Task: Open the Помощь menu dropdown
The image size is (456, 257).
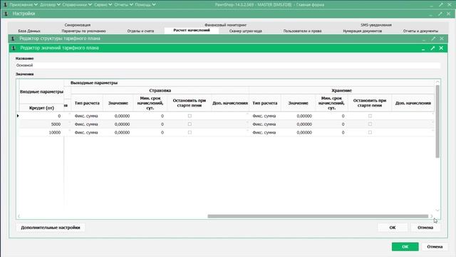Action: pyautogui.click(x=145, y=5)
